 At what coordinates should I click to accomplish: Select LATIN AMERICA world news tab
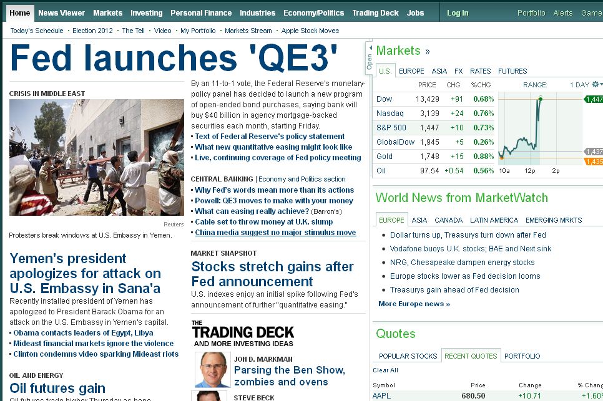(x=494, y=220)
